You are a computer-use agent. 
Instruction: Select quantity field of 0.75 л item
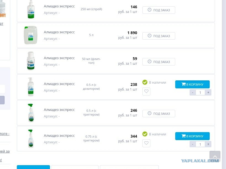click(x=200, y=144)
